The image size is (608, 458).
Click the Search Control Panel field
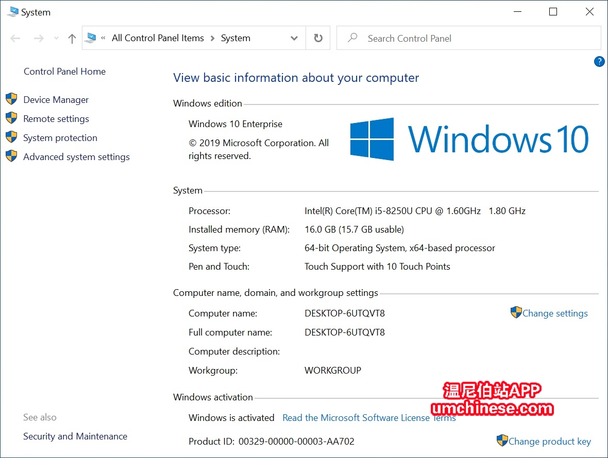click(469, 38)
